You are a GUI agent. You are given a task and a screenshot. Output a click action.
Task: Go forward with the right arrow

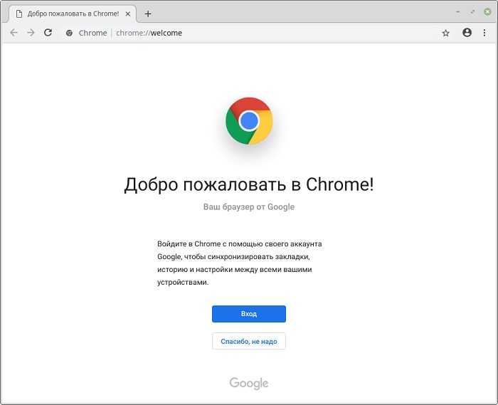click(31, 33)
